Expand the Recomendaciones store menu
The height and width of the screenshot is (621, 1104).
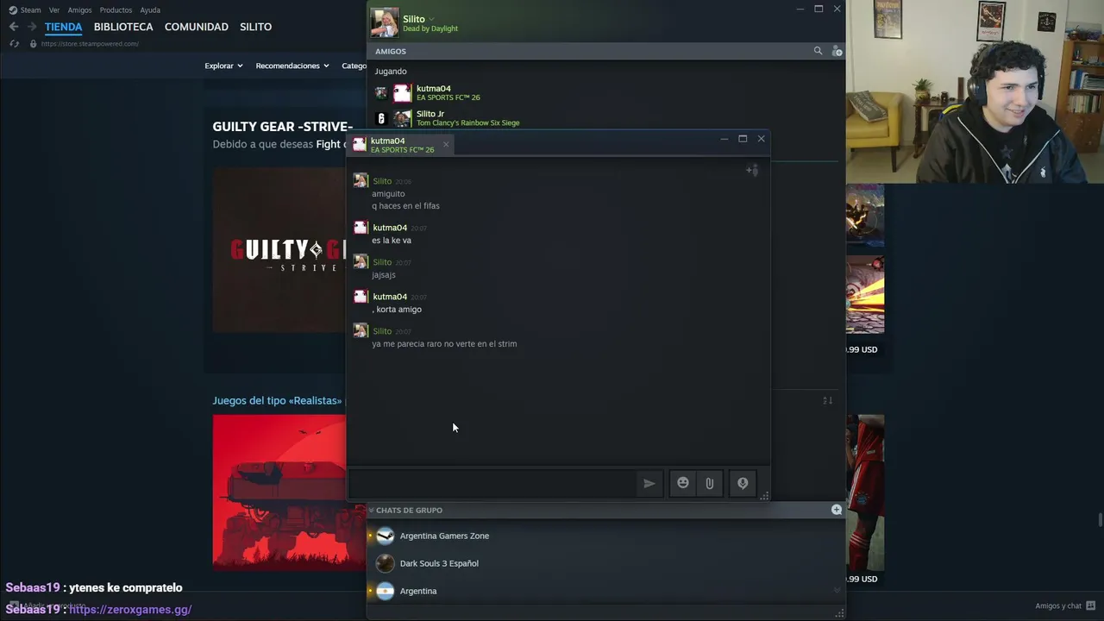tap(292, 66)
